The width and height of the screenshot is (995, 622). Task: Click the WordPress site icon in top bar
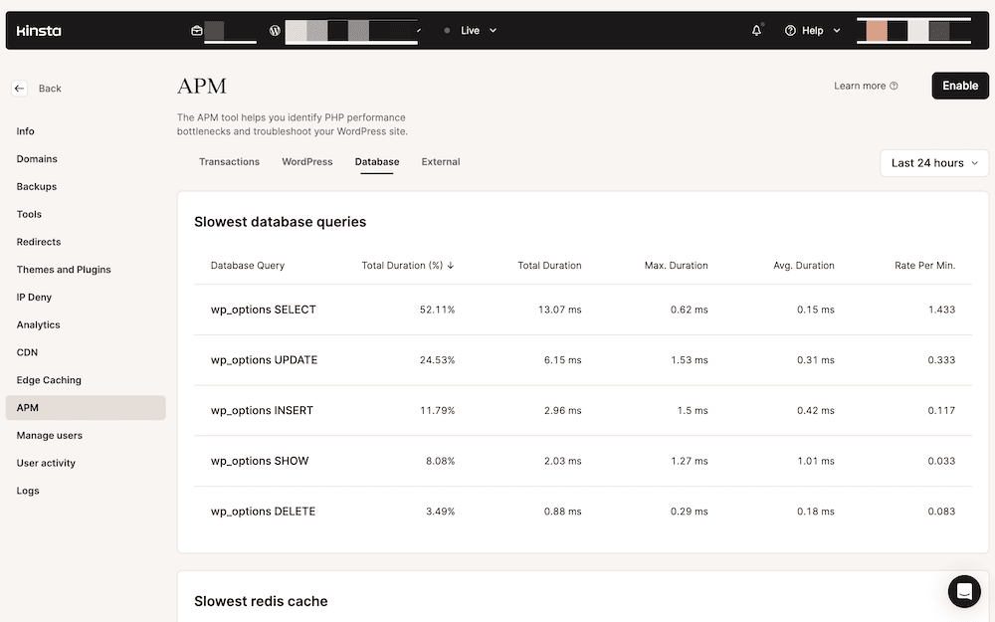click(x=275, y=30)
